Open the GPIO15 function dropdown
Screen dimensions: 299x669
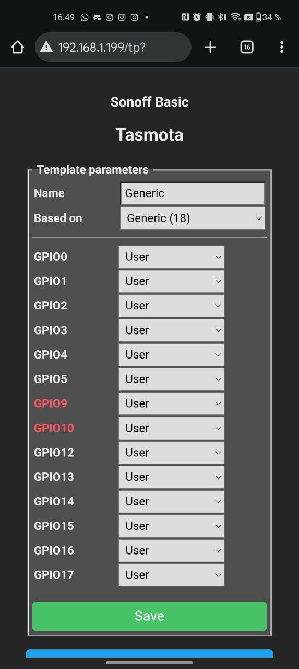click(x=171, y=526)
